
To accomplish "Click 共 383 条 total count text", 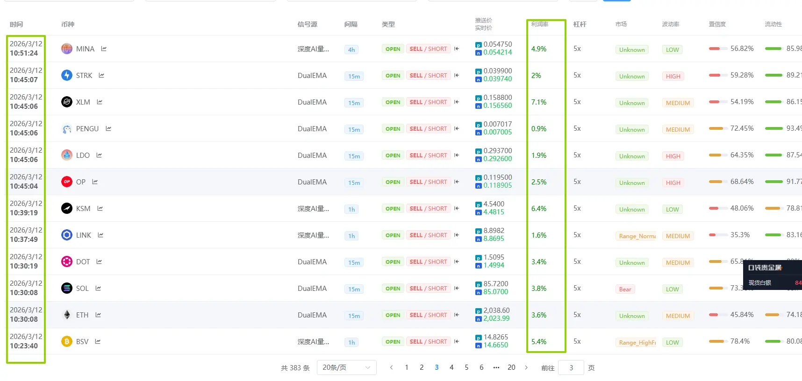I will click(295, 368).
